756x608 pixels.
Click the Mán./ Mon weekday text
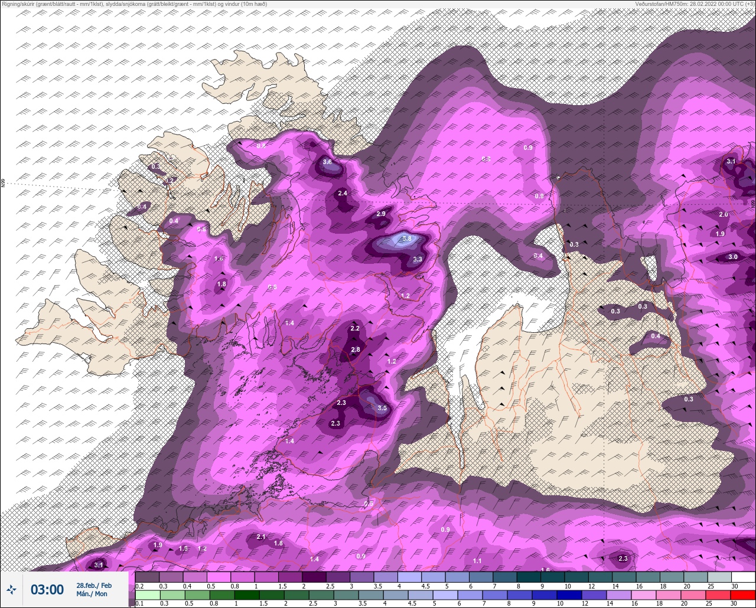click(92, 594)
